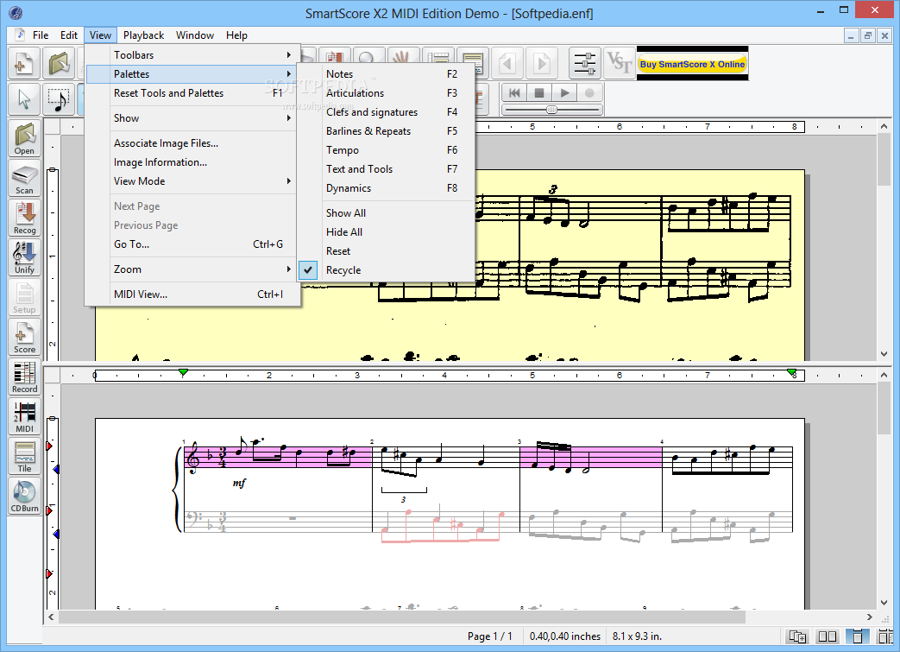The image size is (900, 652).
Task: Click the previous page left-arrow toolbar icon
Action: [x=507, y=63]
